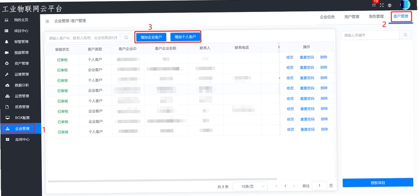Screen dimensions: 418x196
Task: Click the 资产管理 sidebar icon
Action: click(7, 64)
